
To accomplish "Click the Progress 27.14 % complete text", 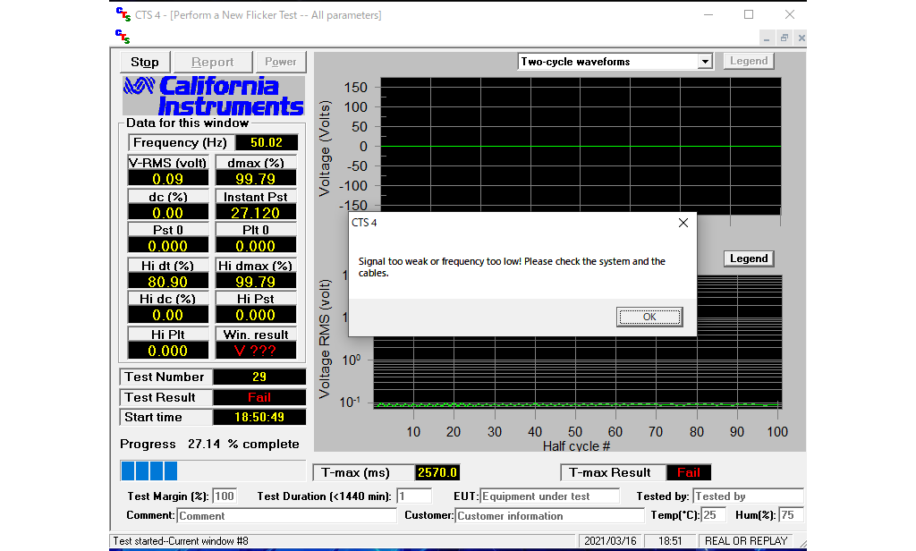I will [209, 444].
